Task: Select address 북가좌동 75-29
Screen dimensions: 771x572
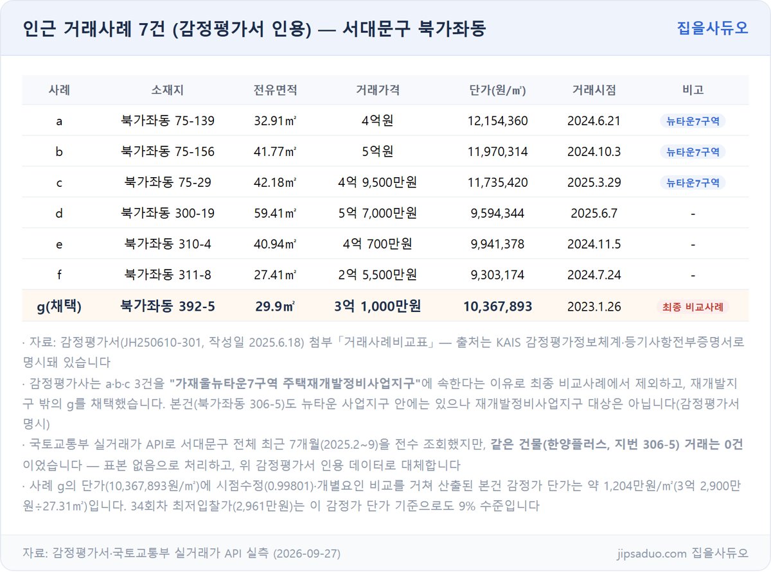Action: 168,182
